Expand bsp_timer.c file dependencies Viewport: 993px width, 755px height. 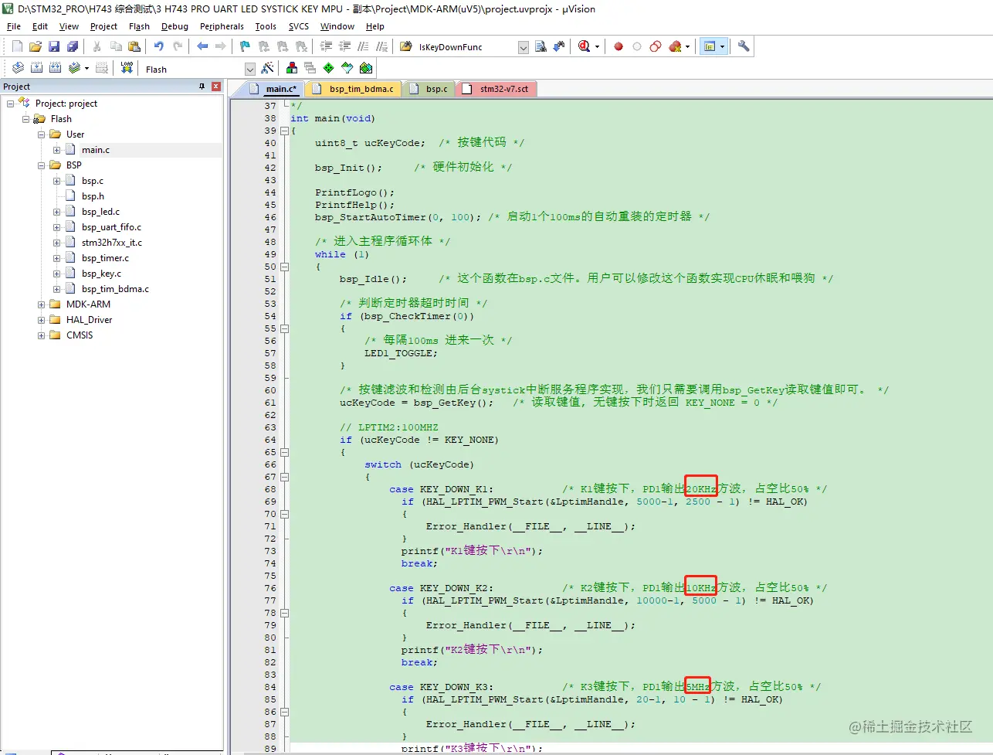coord(56,258)
